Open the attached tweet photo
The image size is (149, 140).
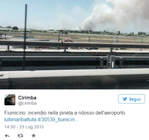point(74,45)
